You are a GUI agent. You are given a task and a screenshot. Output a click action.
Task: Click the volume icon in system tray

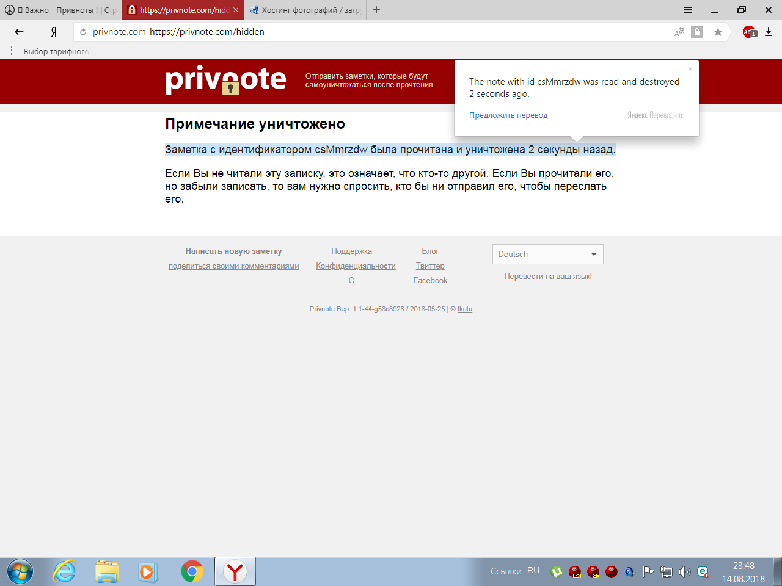click(x=685, y=571)
